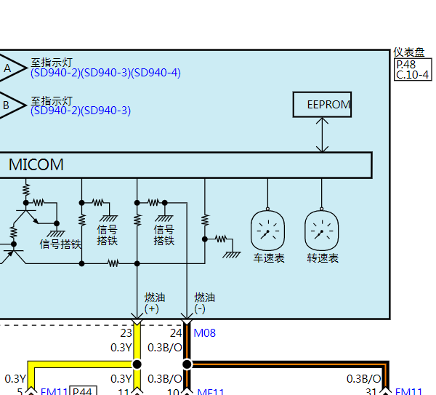The image size is (436, 395).
Task: Open the P44 reference box
Action: coord(83,391)
